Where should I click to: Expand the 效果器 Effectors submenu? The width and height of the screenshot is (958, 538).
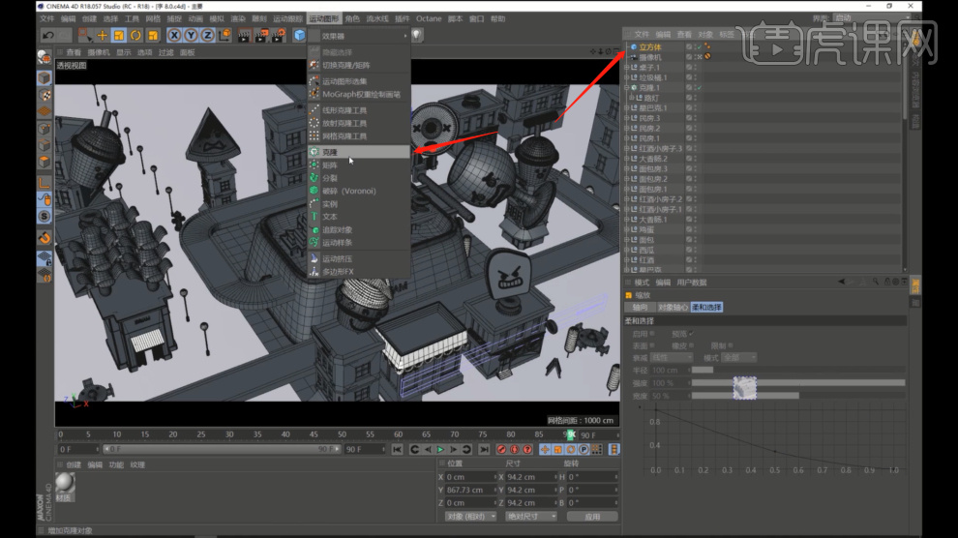(x=359, y=36)
